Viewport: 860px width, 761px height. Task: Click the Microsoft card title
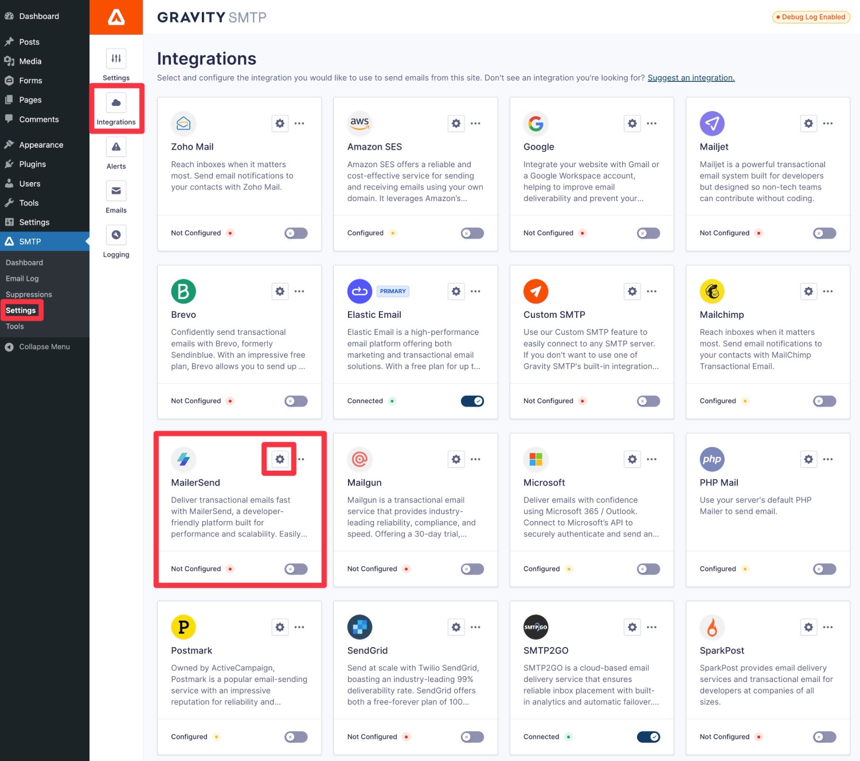(x=544, y=483)
